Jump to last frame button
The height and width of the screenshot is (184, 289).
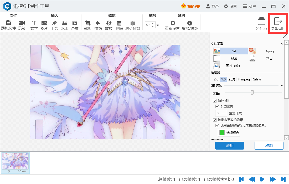point(283,179)
